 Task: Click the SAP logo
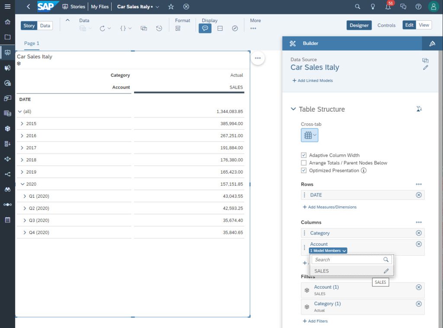[48, 6]
